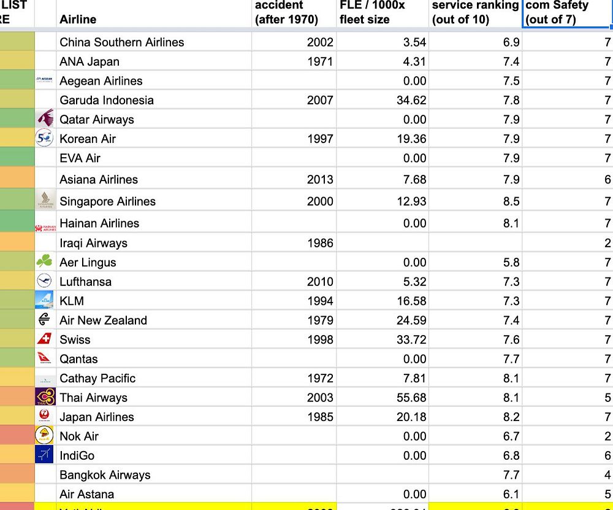The height and width of the screenshot is (510, 613).
Task: Click the Hainan Airlines logo
Action: click(x=45, y=228)
